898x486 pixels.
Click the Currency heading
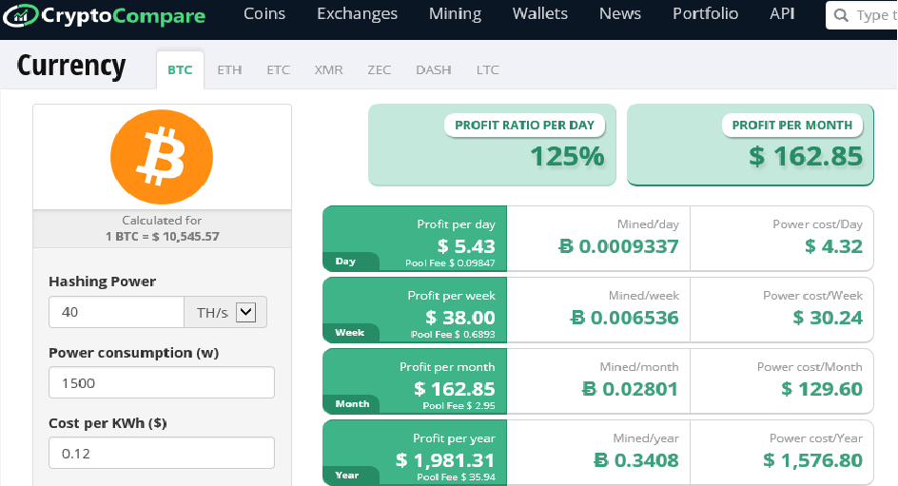pyautogui.click(x=71, y=66)
